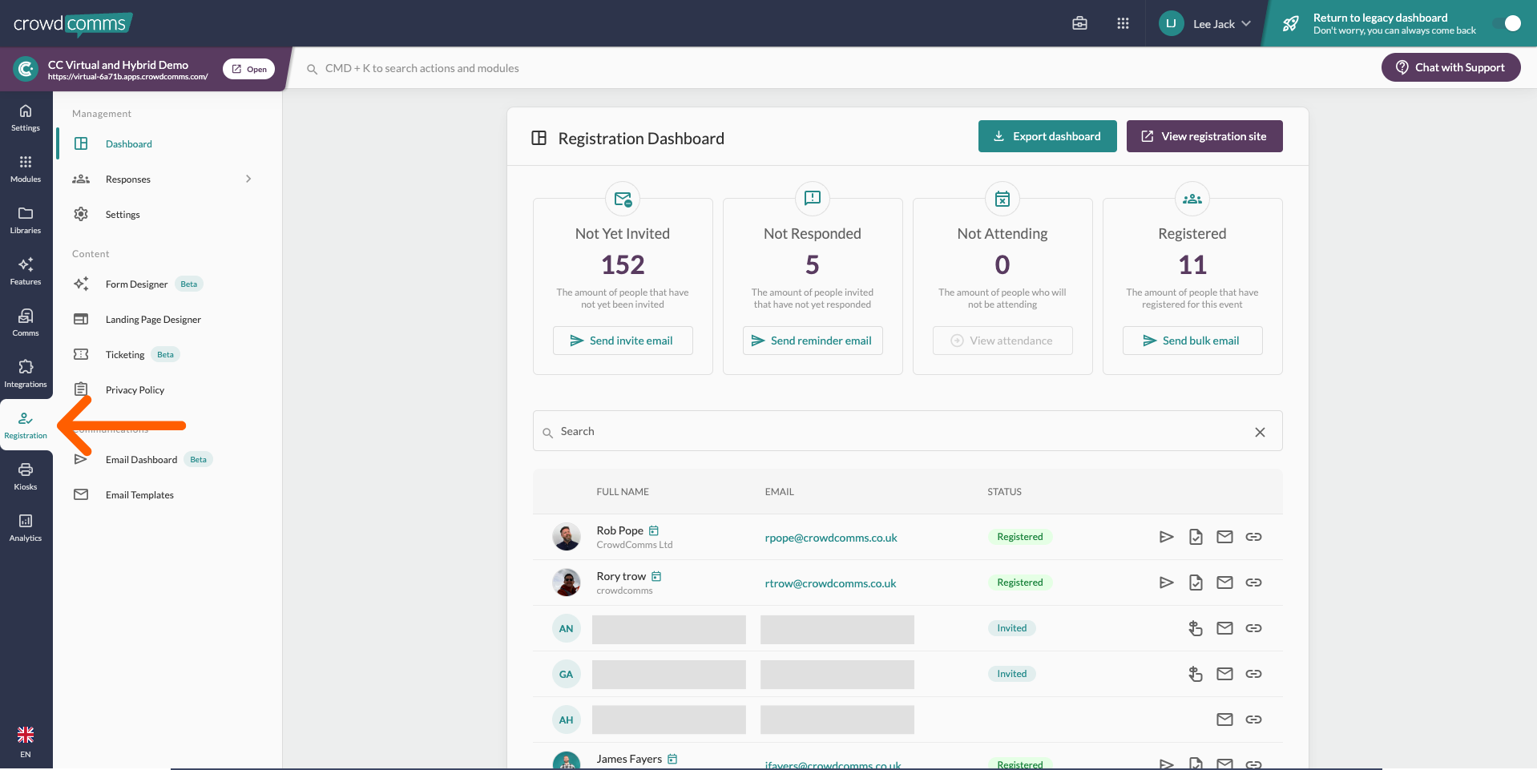Open Email Templates menu item
The width and height of the screenshot is (1537, 770).
[139, 495]
